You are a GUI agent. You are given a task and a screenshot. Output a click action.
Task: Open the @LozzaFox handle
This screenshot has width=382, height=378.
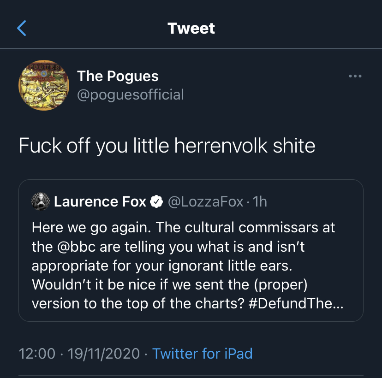point(205,201)
